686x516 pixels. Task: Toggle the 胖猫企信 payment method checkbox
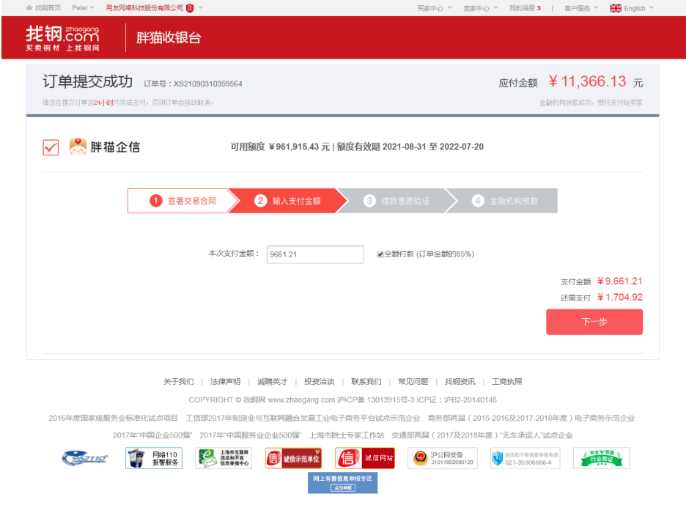click(51, 147)
